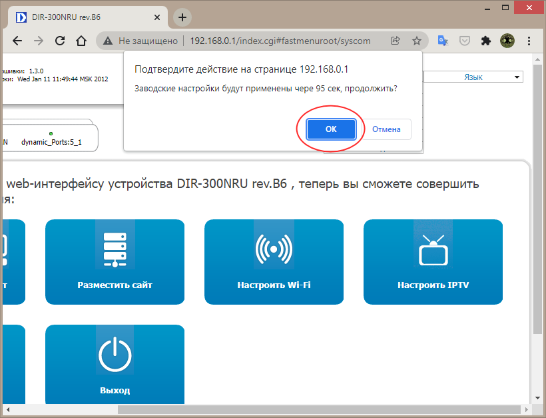Click the not-secure warning triangle icon

(x=108, y=41)
